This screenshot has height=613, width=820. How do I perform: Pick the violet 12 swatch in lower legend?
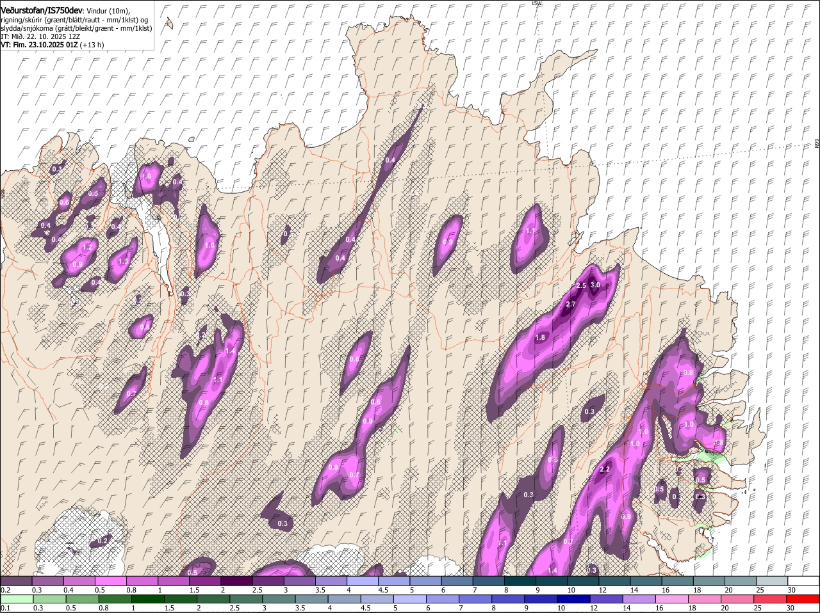pyautogui.click(x=607, y=600)
